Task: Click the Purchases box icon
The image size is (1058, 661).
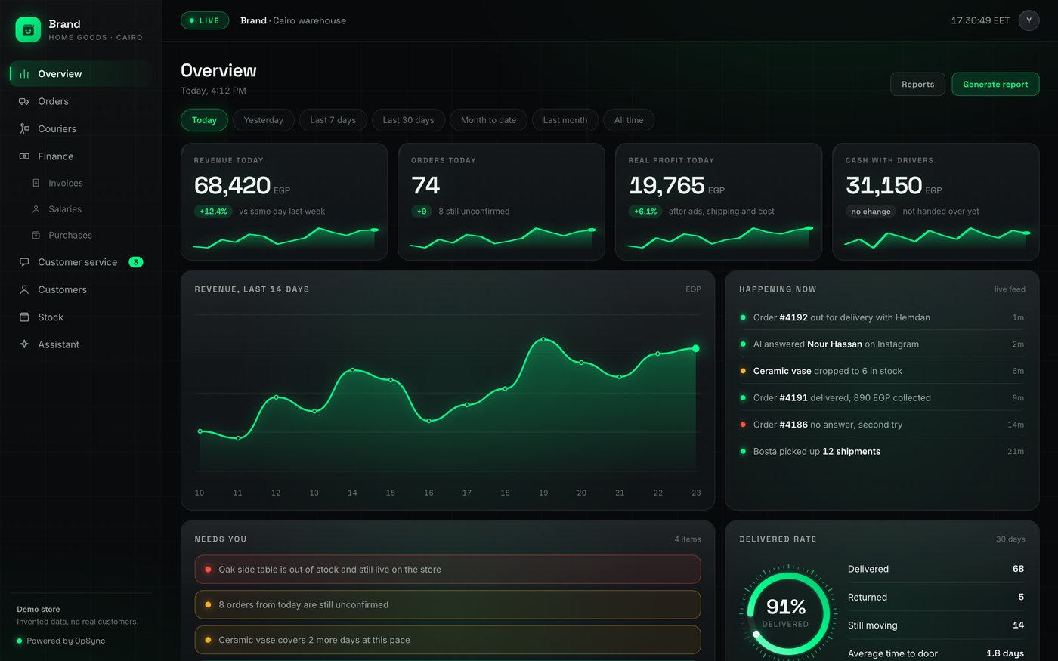Action: [x=36, y=235]
